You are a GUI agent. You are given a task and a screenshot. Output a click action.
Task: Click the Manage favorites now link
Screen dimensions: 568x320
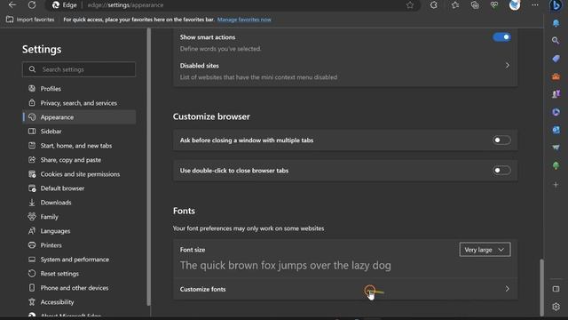click(244, 20)
